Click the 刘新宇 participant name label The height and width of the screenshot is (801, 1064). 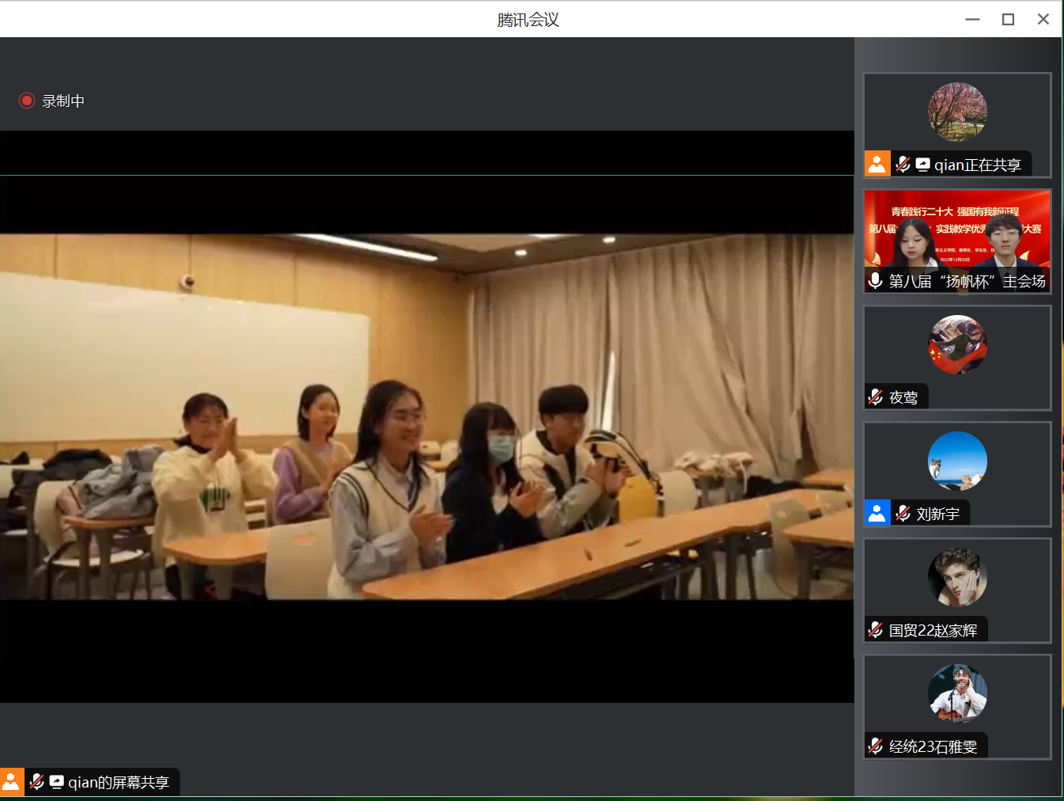(937, 513)
